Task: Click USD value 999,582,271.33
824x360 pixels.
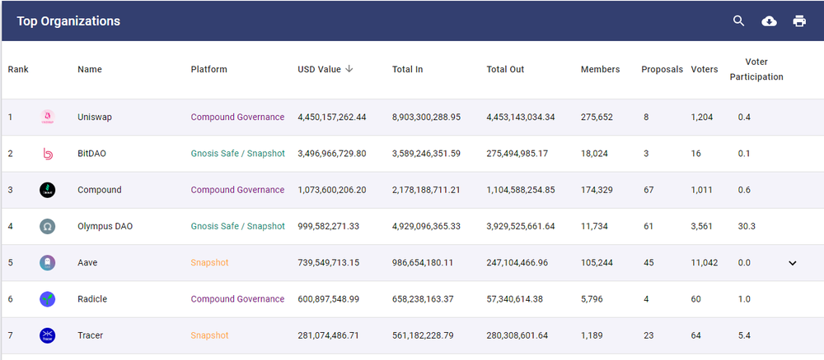Action: click(x=330, y=226)
